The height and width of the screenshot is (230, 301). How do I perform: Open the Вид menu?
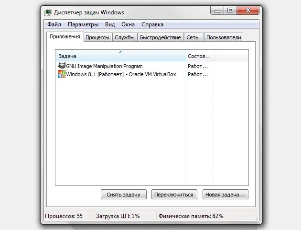click(110, 24)
